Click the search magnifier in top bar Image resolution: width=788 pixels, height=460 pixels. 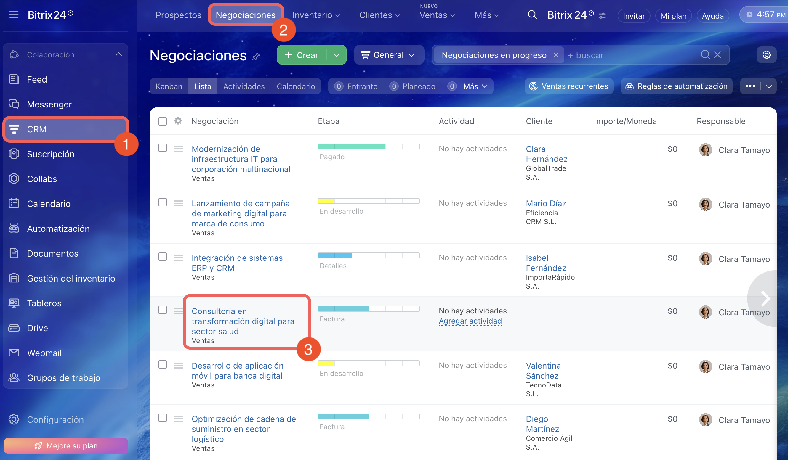pos(532,15)
